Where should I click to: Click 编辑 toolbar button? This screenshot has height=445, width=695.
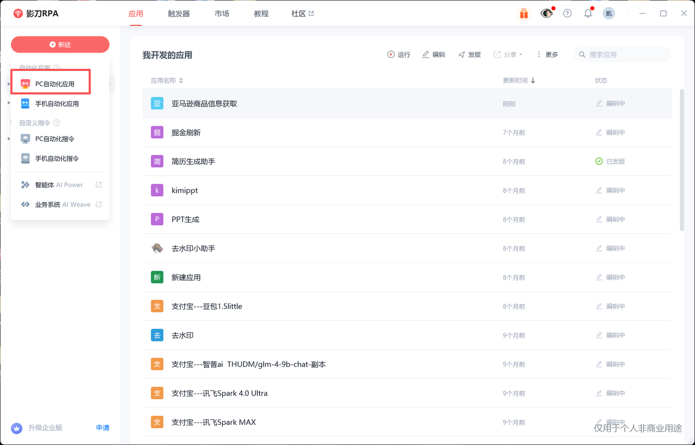tap(434, 55)
